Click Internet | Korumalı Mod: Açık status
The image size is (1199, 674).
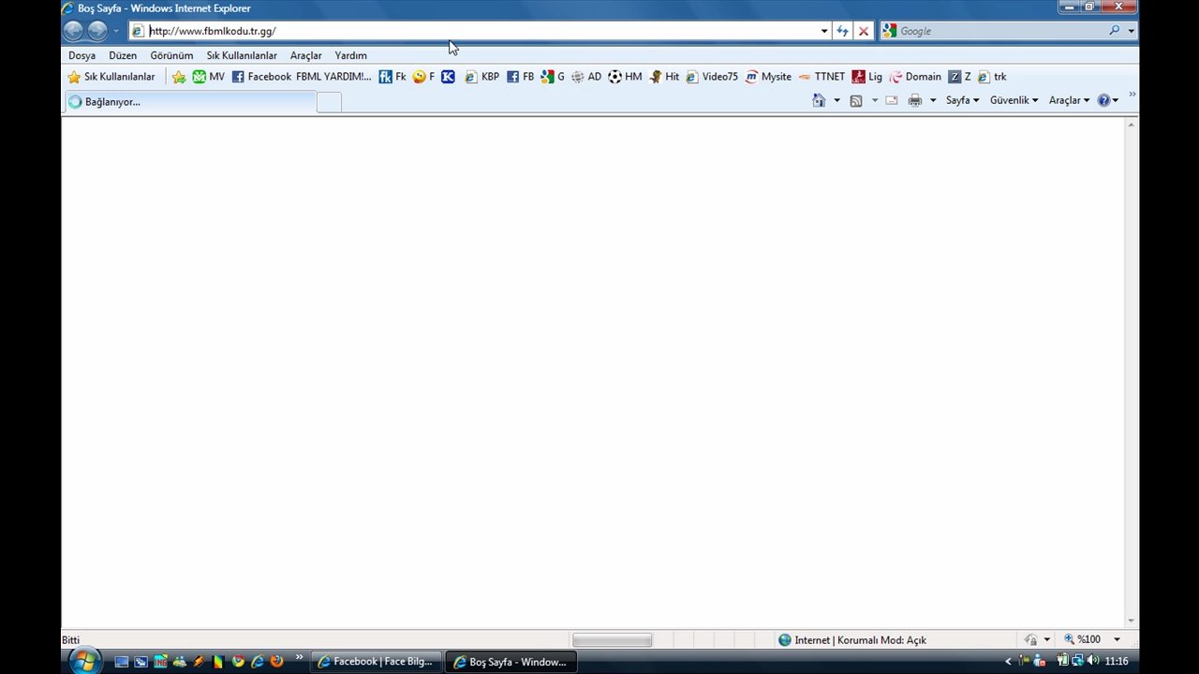851,640
